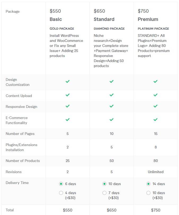Screen dimensions: 179x215
Task: Click the E-Commerce Functionality checkmark in Premium column
Action: 155,119
